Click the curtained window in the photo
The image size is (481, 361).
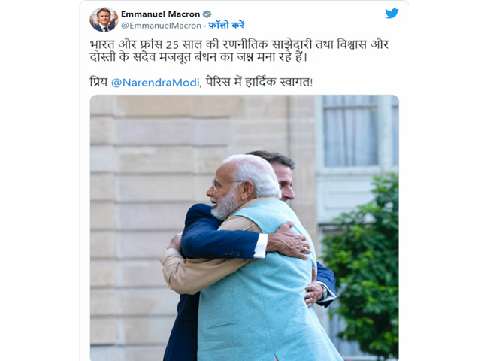(x=351, y=130)
